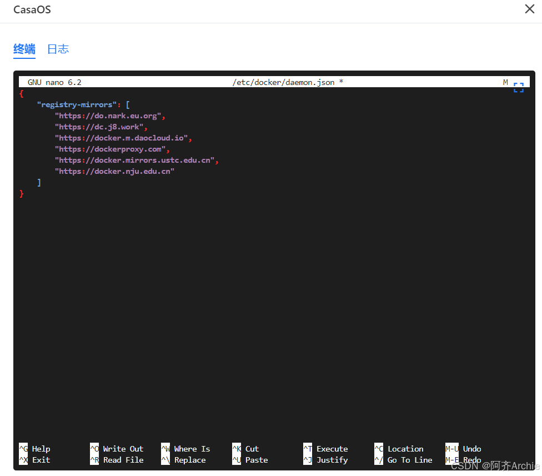
Task: Click the https://dockerproxy.com line
Action: tap(112, 149)
